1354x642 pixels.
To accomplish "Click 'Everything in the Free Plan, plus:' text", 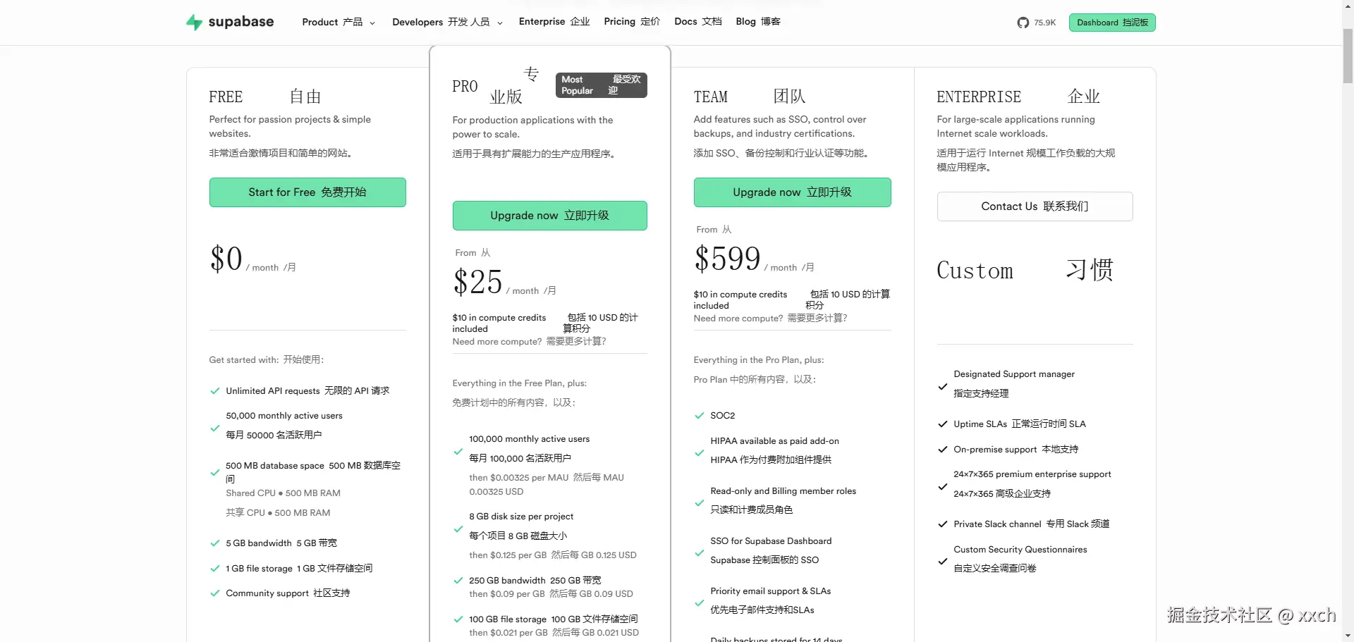I will click(x=520, y=383).
